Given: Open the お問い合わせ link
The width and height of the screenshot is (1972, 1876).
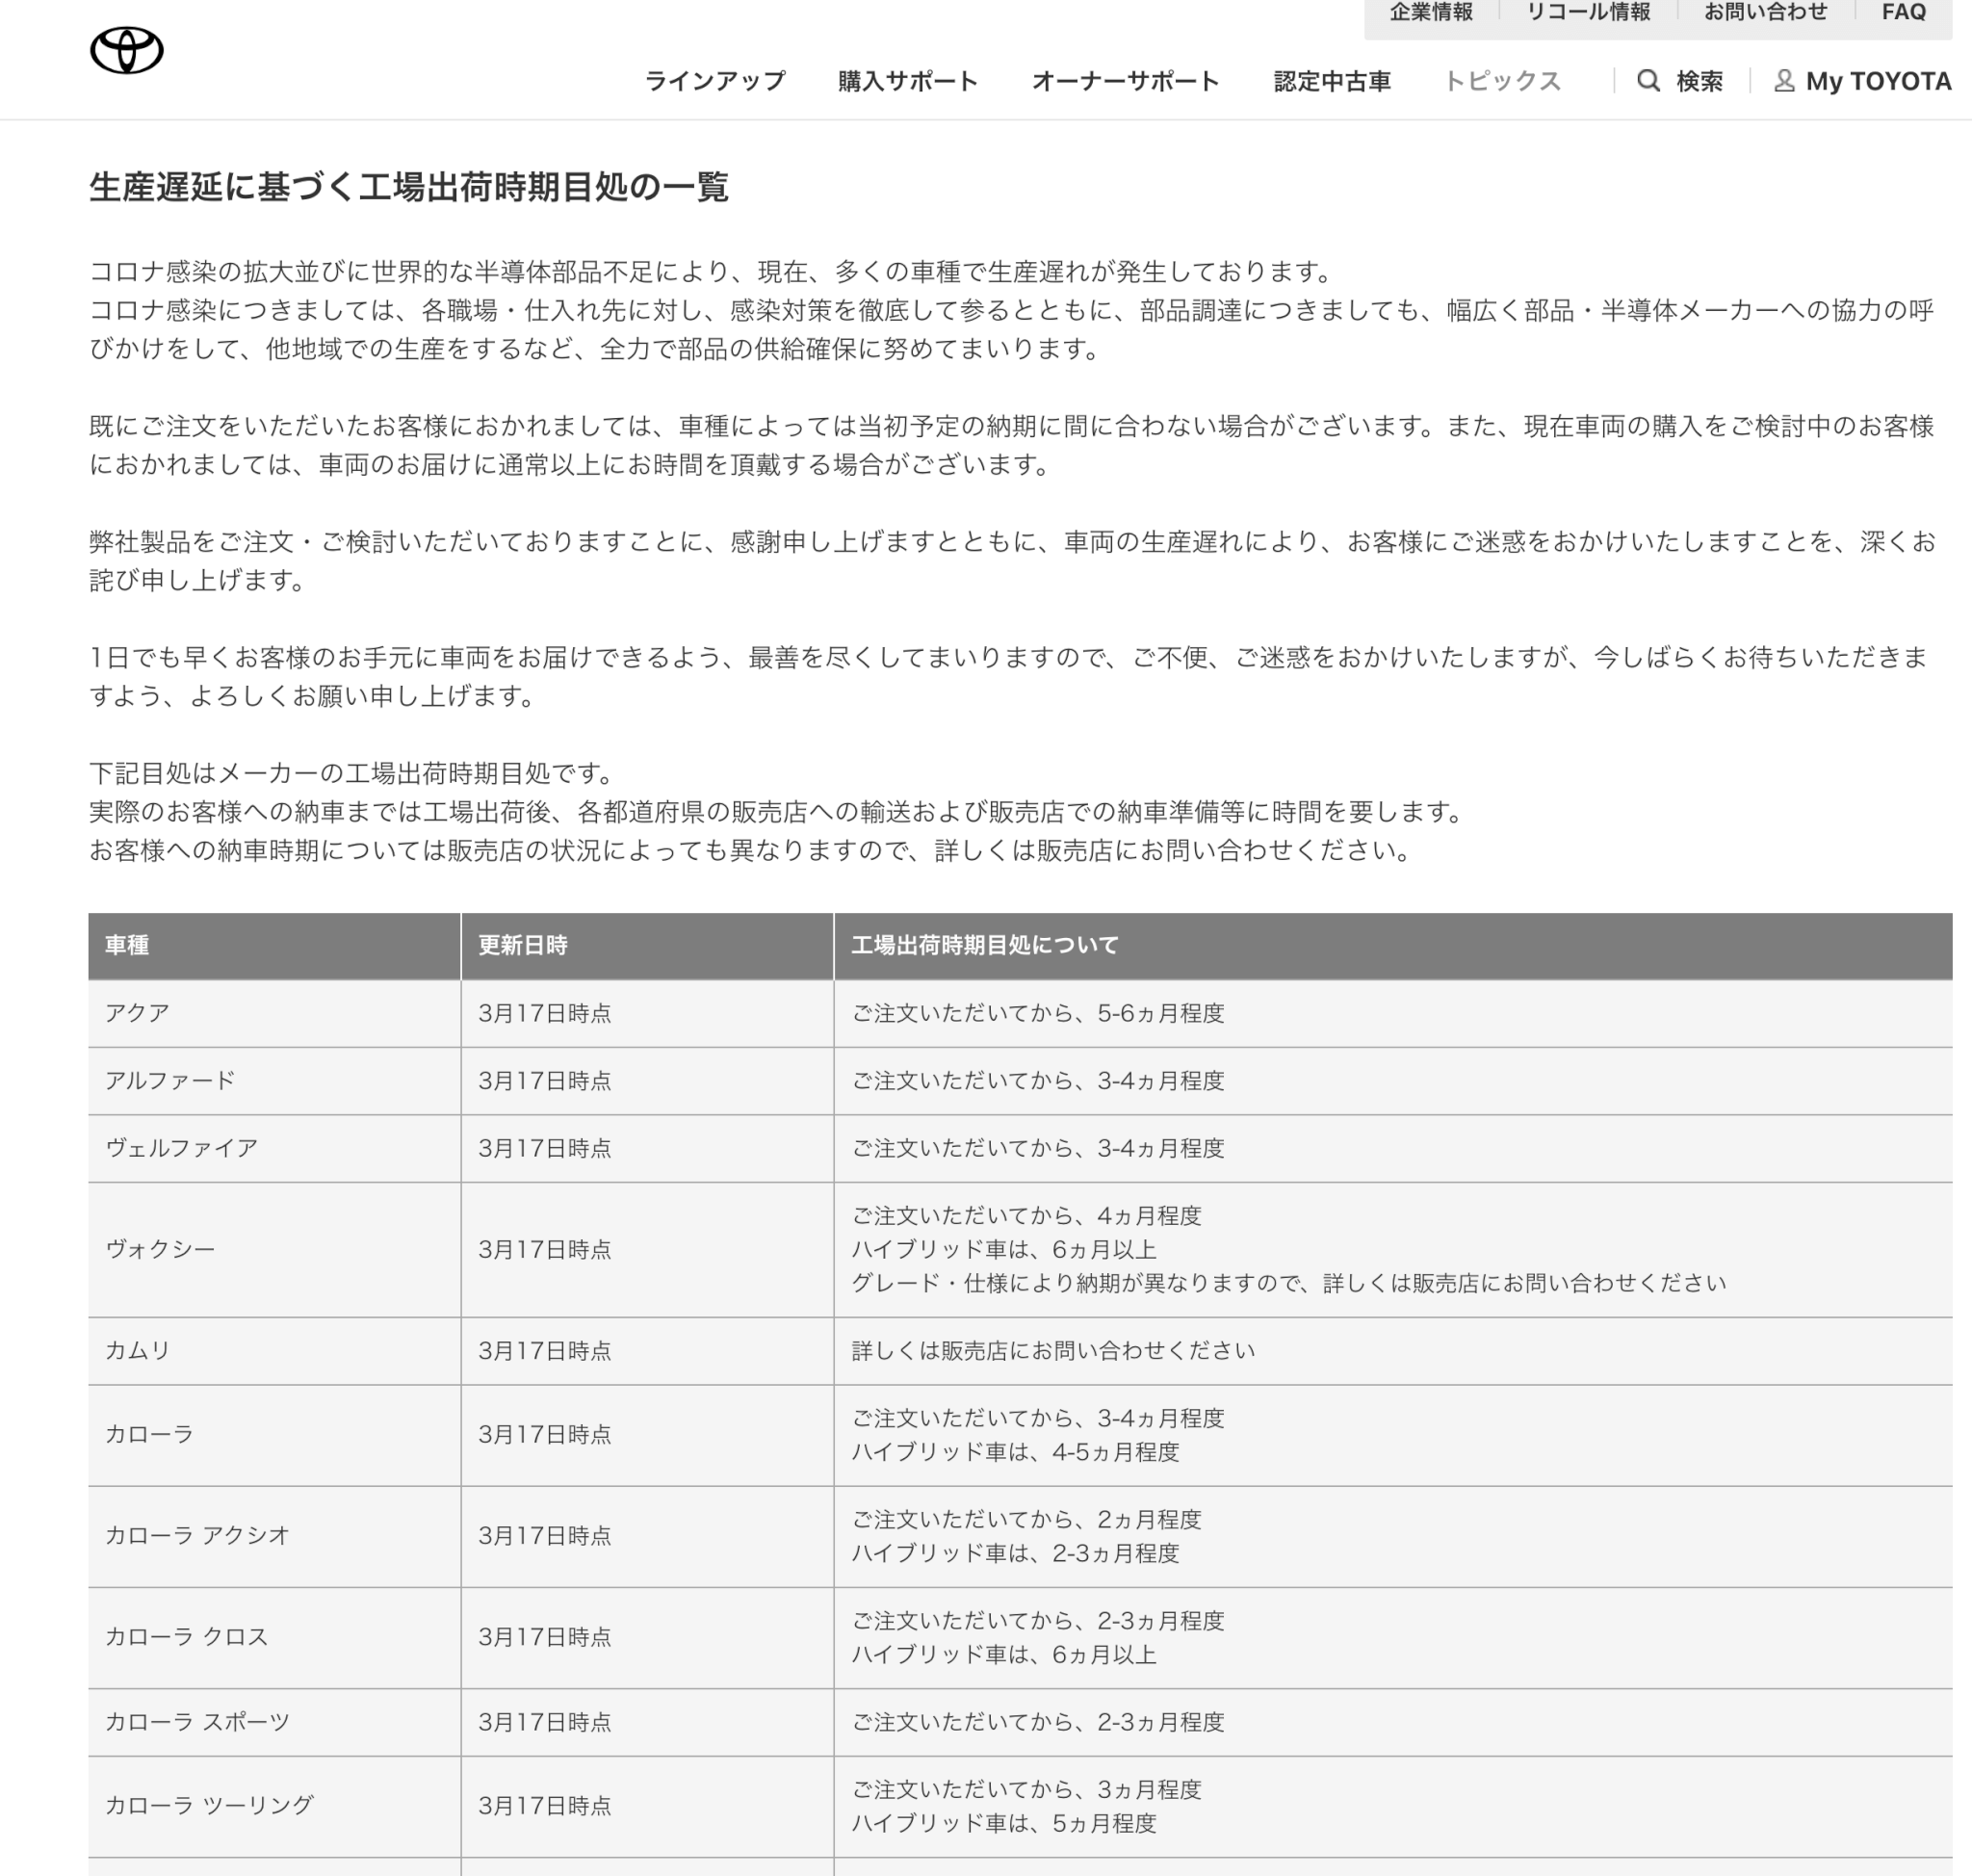Looking at the screenshot, I should [x=1766, y=12].
